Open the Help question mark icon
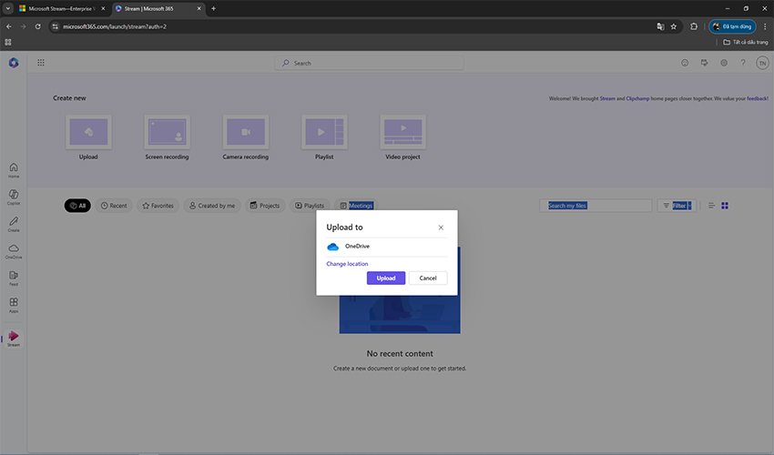 coord(743,63)
